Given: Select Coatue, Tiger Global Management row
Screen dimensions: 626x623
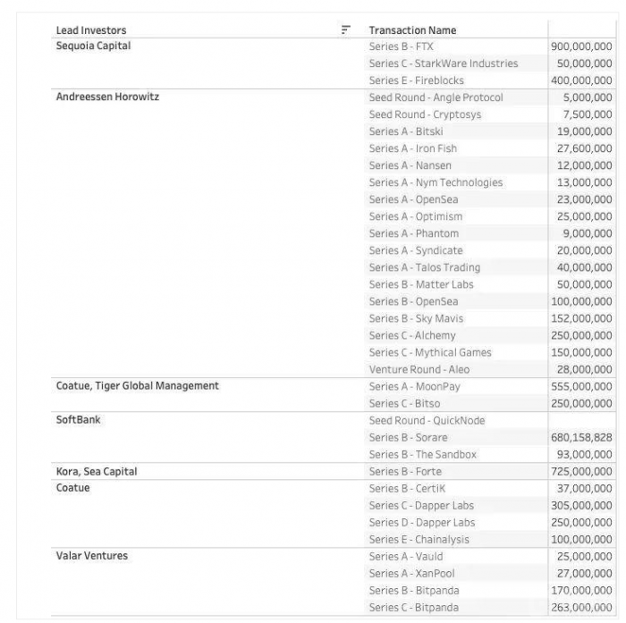Looking at the screenshot, I should tap(138, 386).
